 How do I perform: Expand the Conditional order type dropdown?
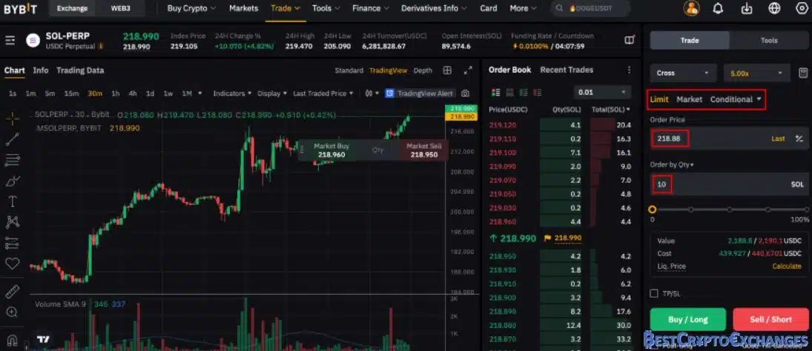[x=736, y=99]
